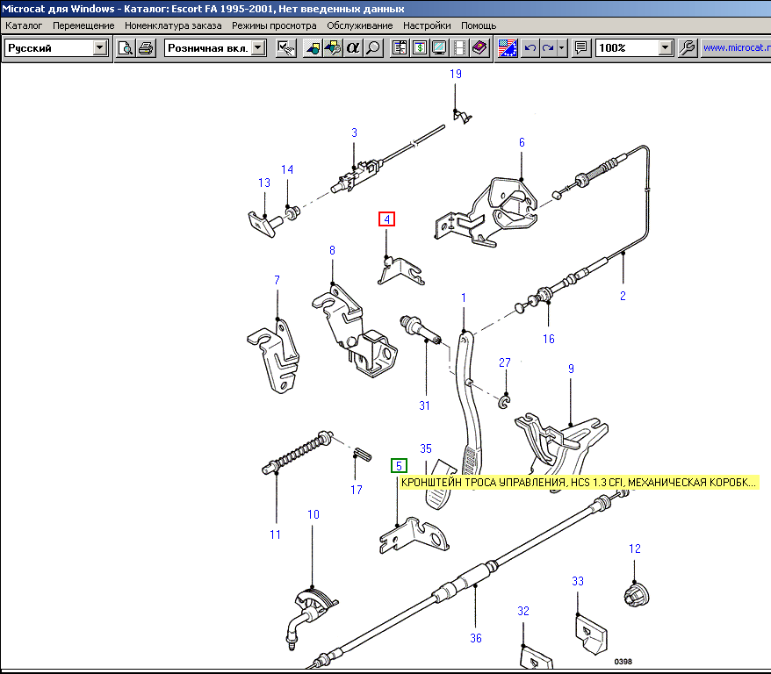Click the magnifying glass search icon
This screenshot has height=674, width=771.
click(x=373, y=48)
